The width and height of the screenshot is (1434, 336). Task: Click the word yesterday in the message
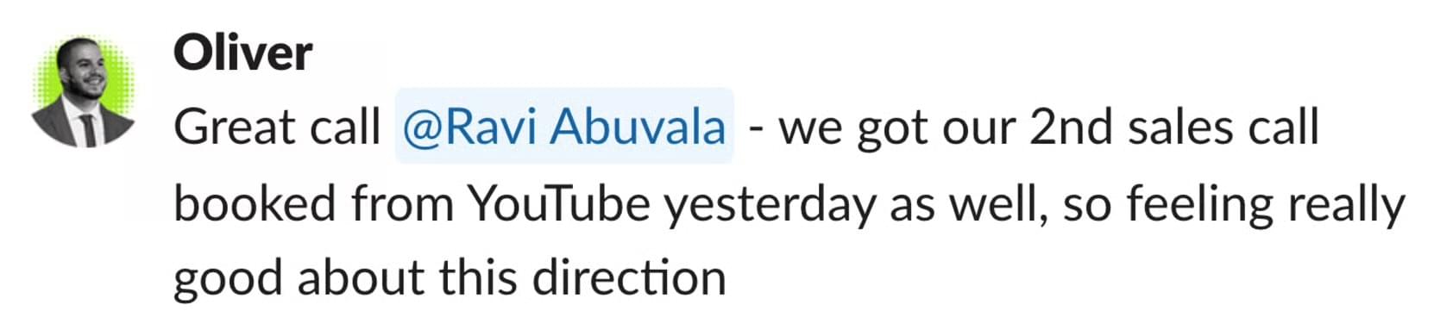click(x=770, y=206)
